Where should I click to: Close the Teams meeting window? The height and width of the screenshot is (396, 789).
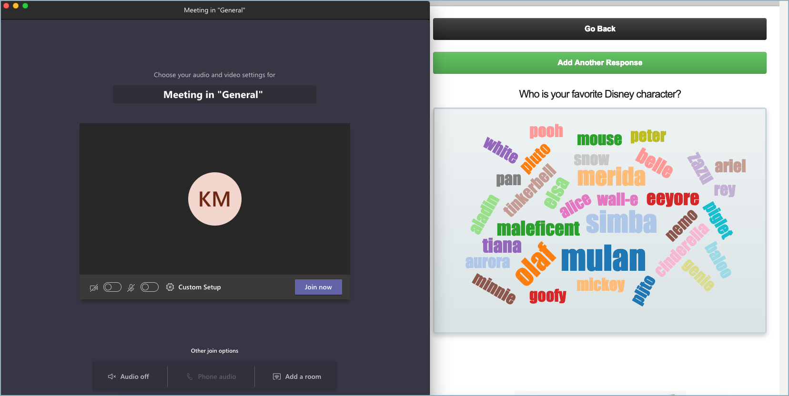point(6,6)
